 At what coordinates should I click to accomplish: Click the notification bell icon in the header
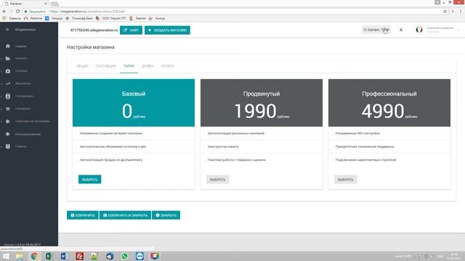point(401,30)
